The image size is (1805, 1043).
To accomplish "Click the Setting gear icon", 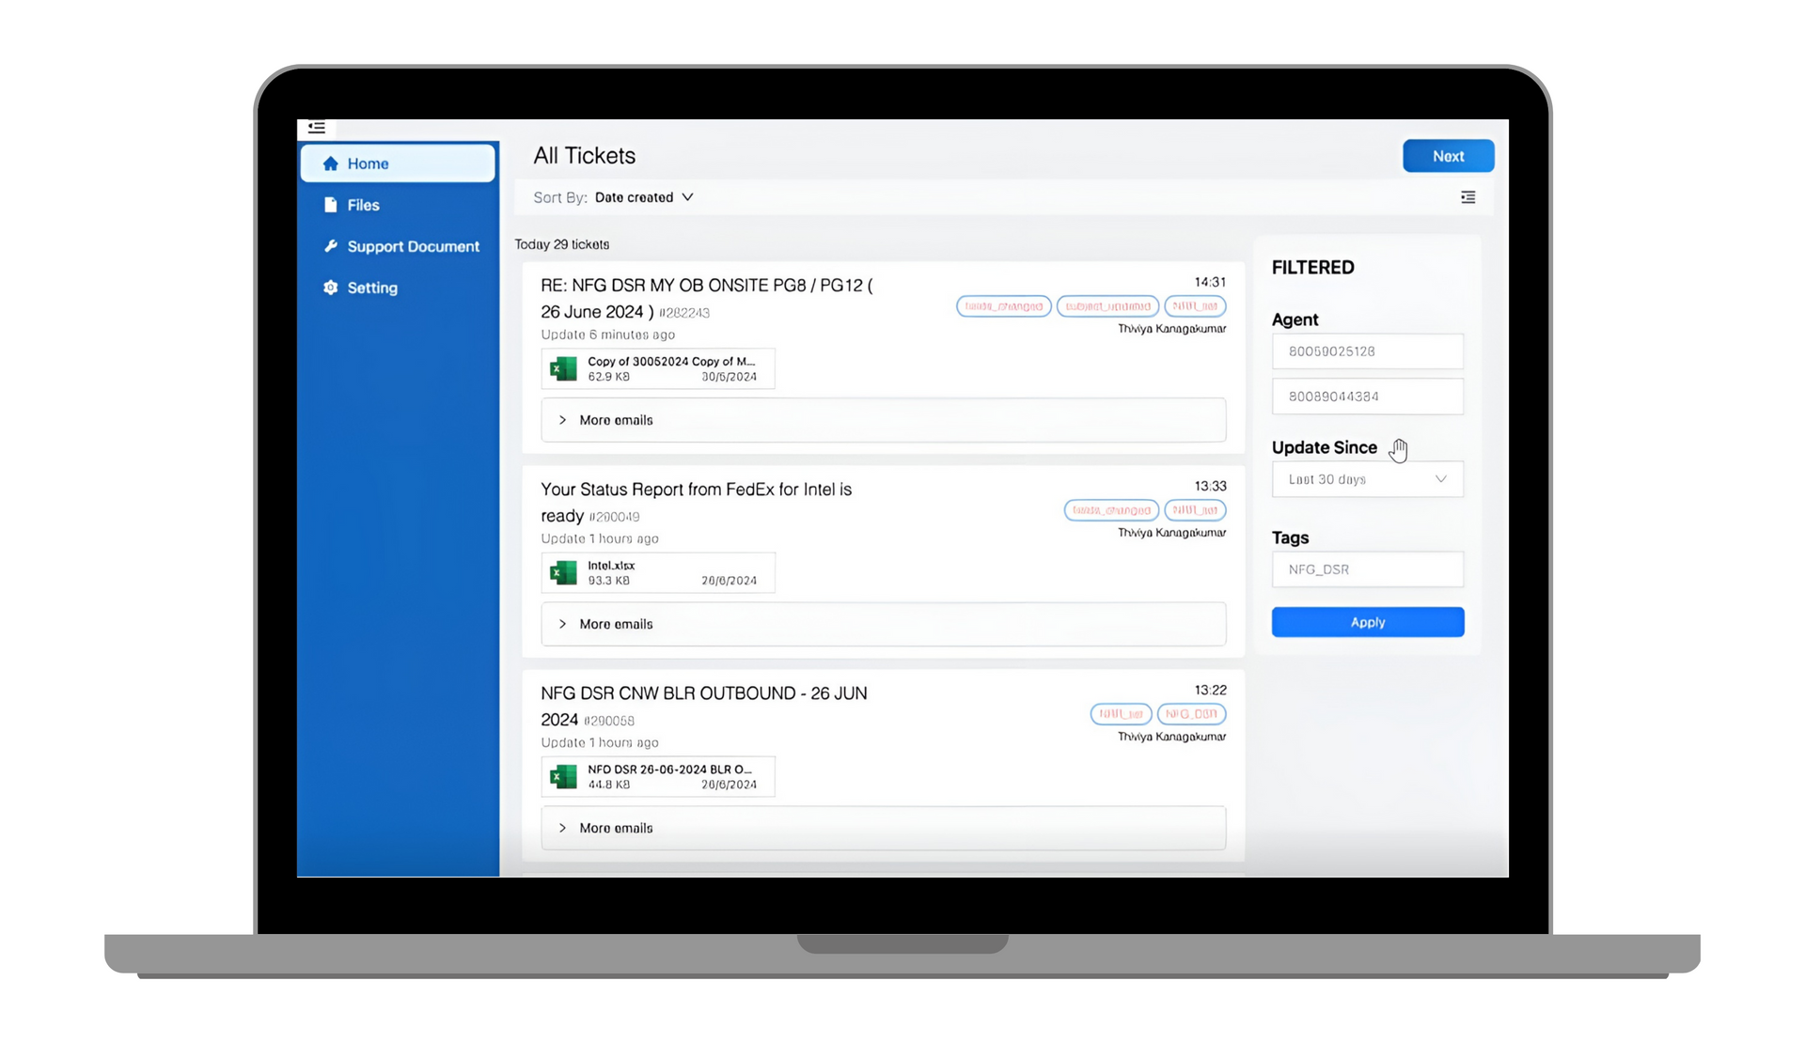I will point(330,288).
